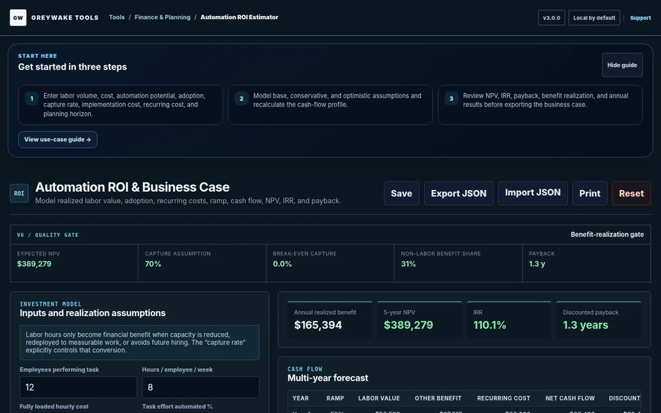Click the OTHER BENEFIT column header
This screenshot has width=661, height=413.
coord(438,399)
